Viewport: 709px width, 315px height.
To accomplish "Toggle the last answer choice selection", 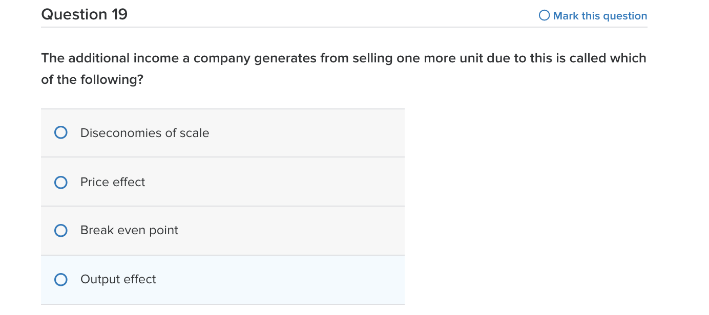I will [x=60, y=279].
